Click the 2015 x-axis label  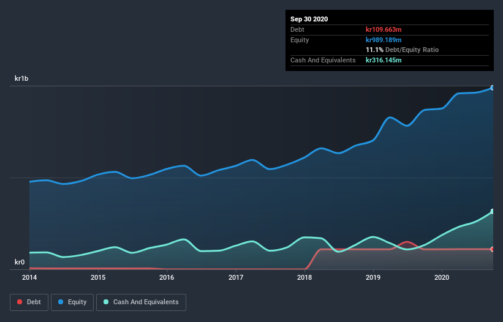pos(98,277)
